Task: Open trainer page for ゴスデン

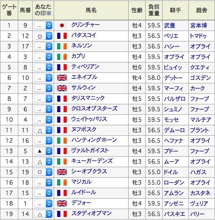Action: 201,78
